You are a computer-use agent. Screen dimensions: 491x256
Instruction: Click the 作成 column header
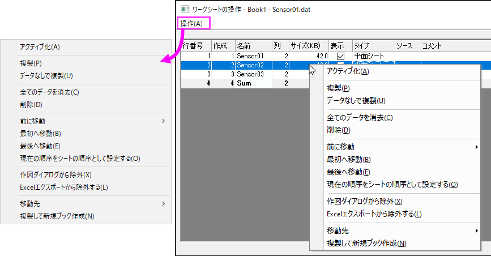(x=223, y=46)
